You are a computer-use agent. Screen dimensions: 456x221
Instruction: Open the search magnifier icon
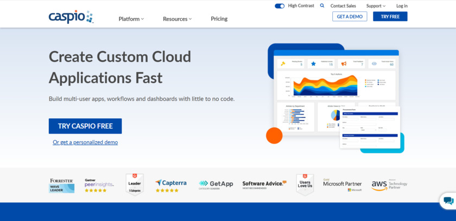[322, 5]
